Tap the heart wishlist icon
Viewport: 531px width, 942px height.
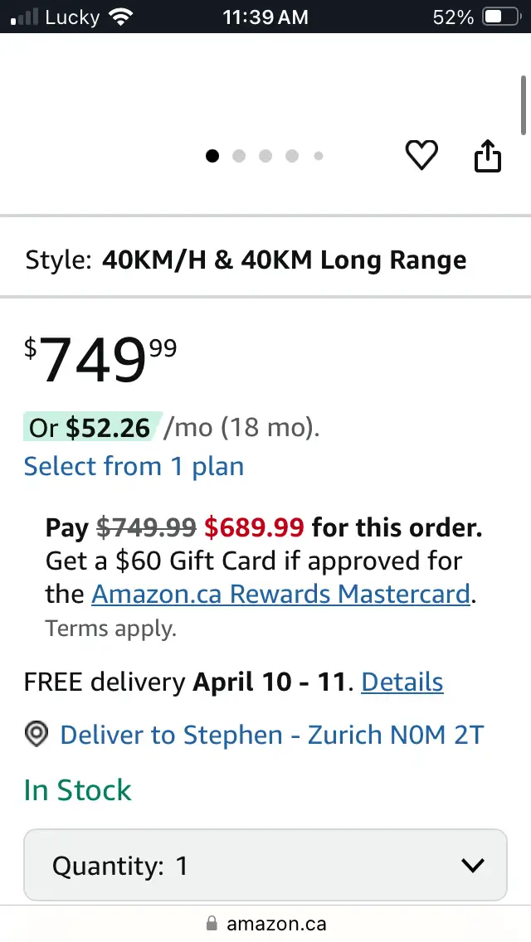(421, 155)
